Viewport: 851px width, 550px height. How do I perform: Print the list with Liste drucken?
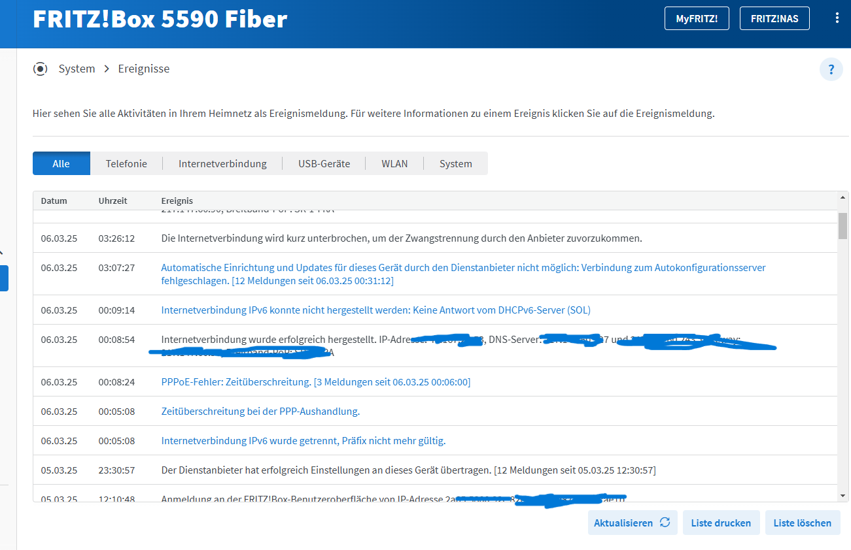click(x=721, y=523)
